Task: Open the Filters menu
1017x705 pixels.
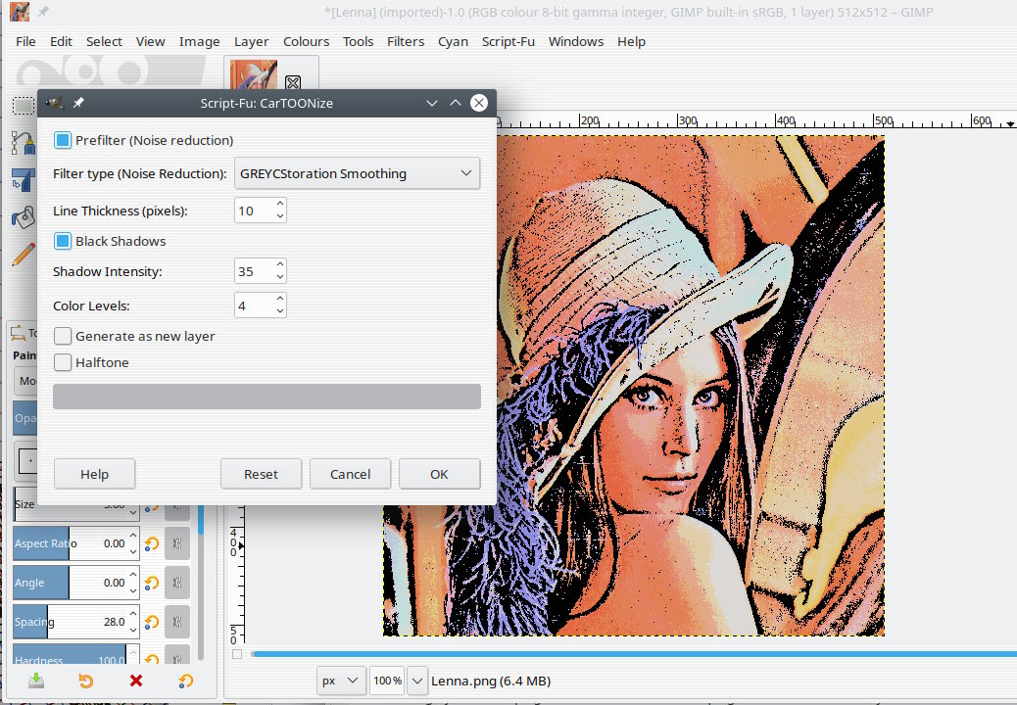Action: (x=406, y=41)
